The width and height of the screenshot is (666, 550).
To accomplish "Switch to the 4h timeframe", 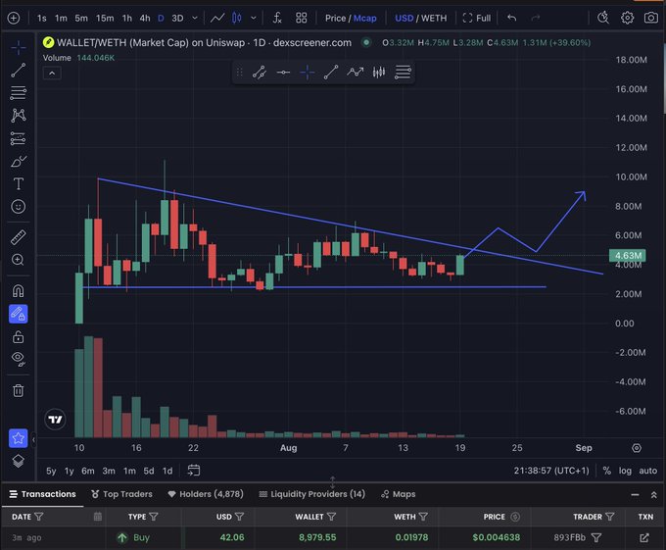I will point(145,18).
